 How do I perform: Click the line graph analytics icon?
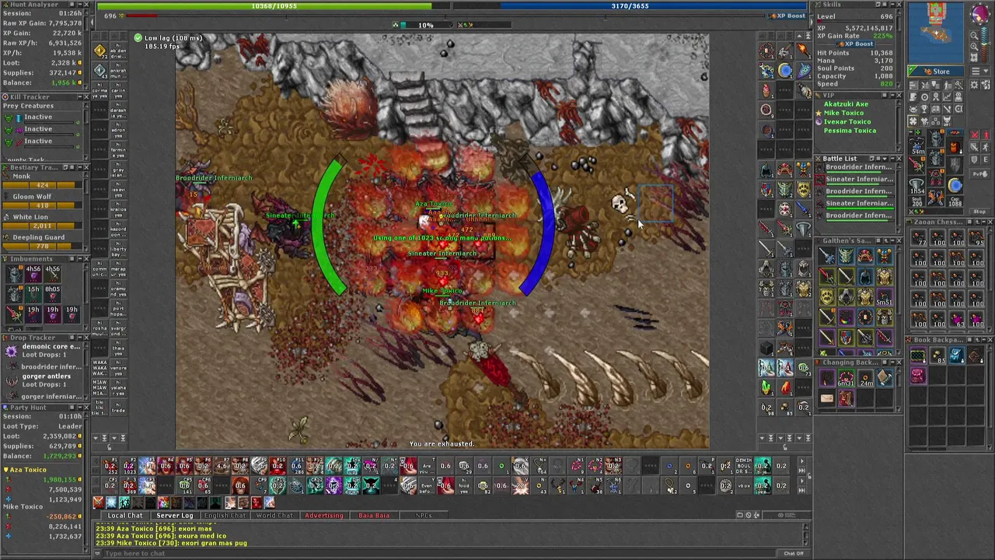(x=947, y=96)
